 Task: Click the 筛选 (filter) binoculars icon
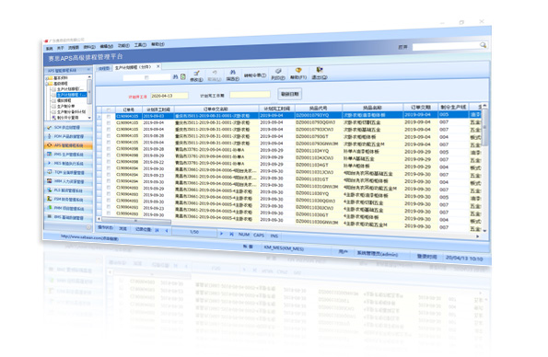232,75
